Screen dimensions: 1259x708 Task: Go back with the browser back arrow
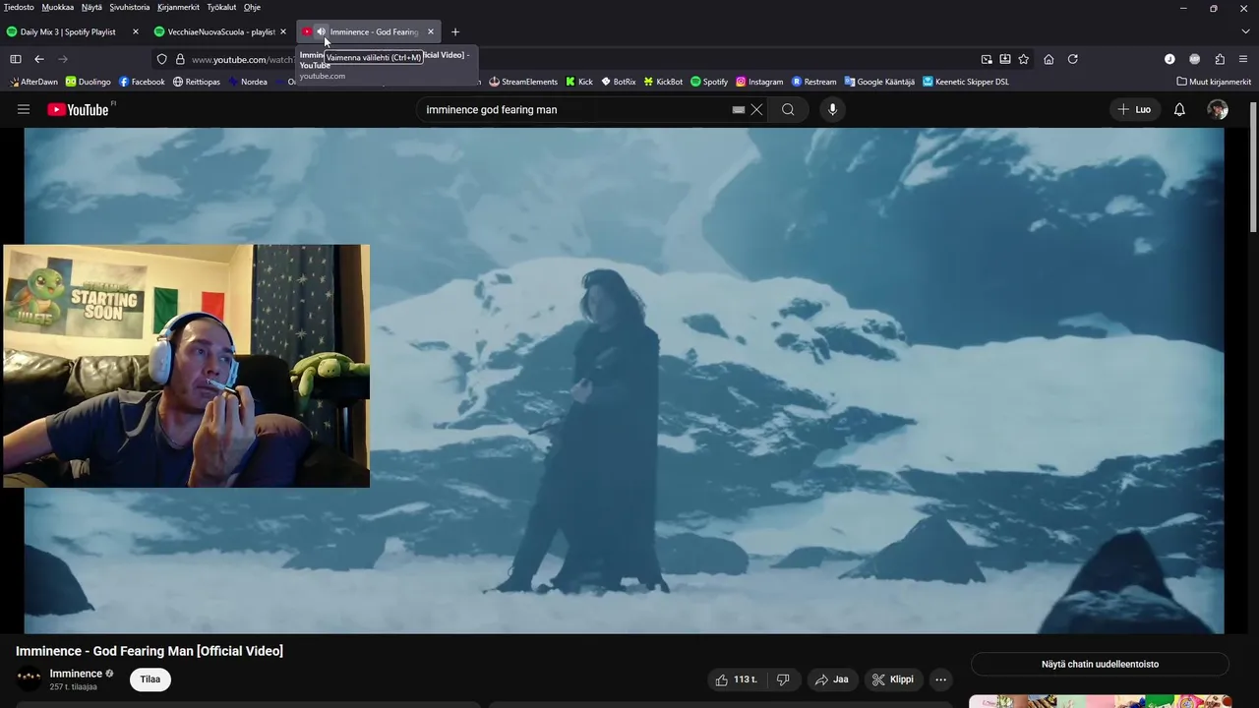(x=39, y=59)
